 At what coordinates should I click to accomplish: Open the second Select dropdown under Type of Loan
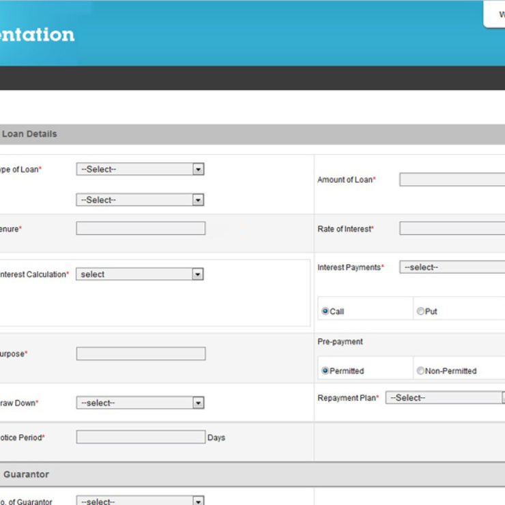[x=140, y=200]
